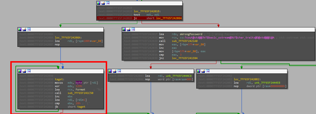Click the group nodes icon on the loc_7FF65F24201B block
Screen dimensions: 316x114
tap(108, 3)
